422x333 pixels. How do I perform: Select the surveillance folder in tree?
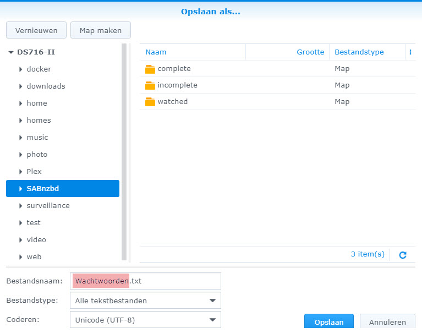(x=48, y=206)
